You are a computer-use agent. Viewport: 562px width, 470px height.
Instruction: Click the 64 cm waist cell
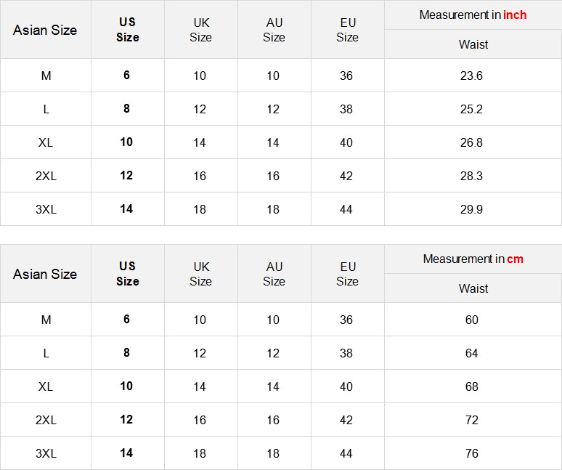point(472,353)
